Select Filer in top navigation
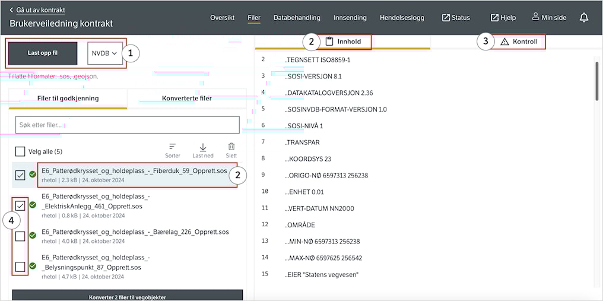The width and height of the screenshot is (603, 301). point(254,18)
